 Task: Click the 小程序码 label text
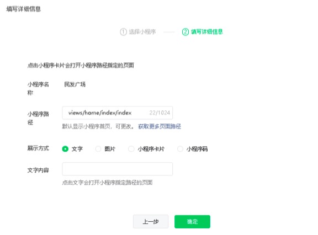click(197, 149)
